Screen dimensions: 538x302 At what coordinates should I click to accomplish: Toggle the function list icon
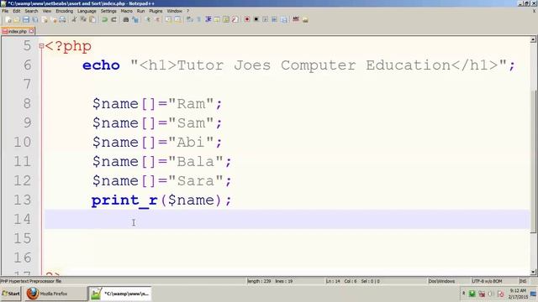pos(235,19)
